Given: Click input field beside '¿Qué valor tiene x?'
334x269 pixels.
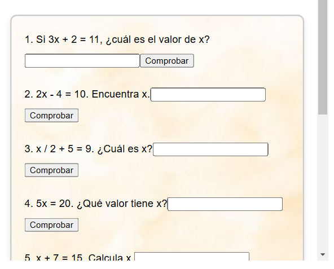Looking at the screenshot, I should pyautogui.click(x=225, y=204).
